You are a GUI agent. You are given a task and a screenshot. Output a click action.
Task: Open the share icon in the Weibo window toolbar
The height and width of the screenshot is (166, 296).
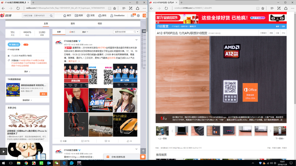tap(137, 8)
